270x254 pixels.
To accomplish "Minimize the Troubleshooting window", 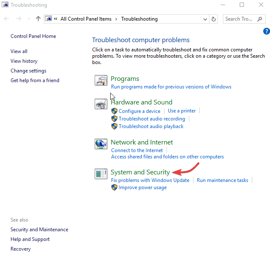I will [x=223, y=5].
